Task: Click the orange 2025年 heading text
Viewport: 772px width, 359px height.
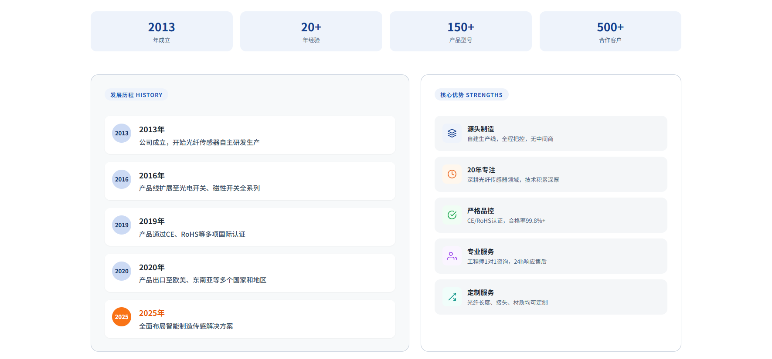Action: (x=152, y=313)
